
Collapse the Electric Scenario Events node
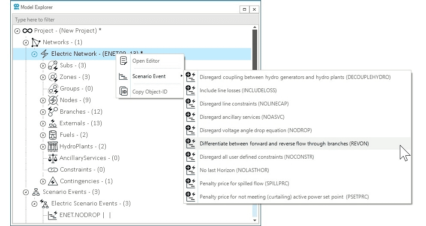(34, 204)
